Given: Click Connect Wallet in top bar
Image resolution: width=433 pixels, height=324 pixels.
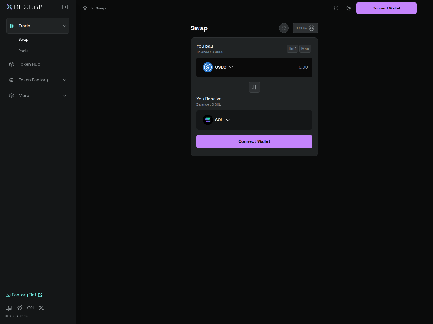Looking at the screenshot, I should tap(386, 8).
